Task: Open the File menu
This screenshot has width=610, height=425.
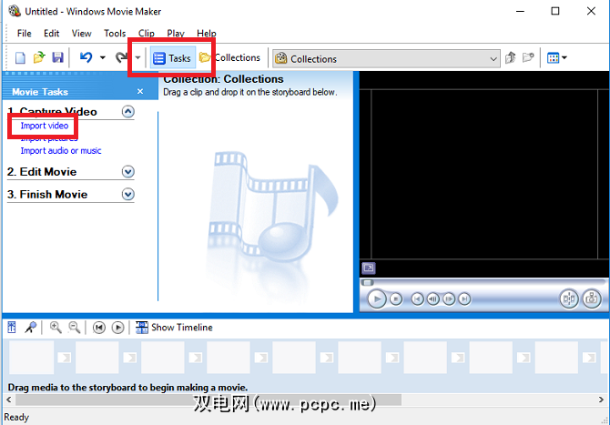Action: [24, 34]
